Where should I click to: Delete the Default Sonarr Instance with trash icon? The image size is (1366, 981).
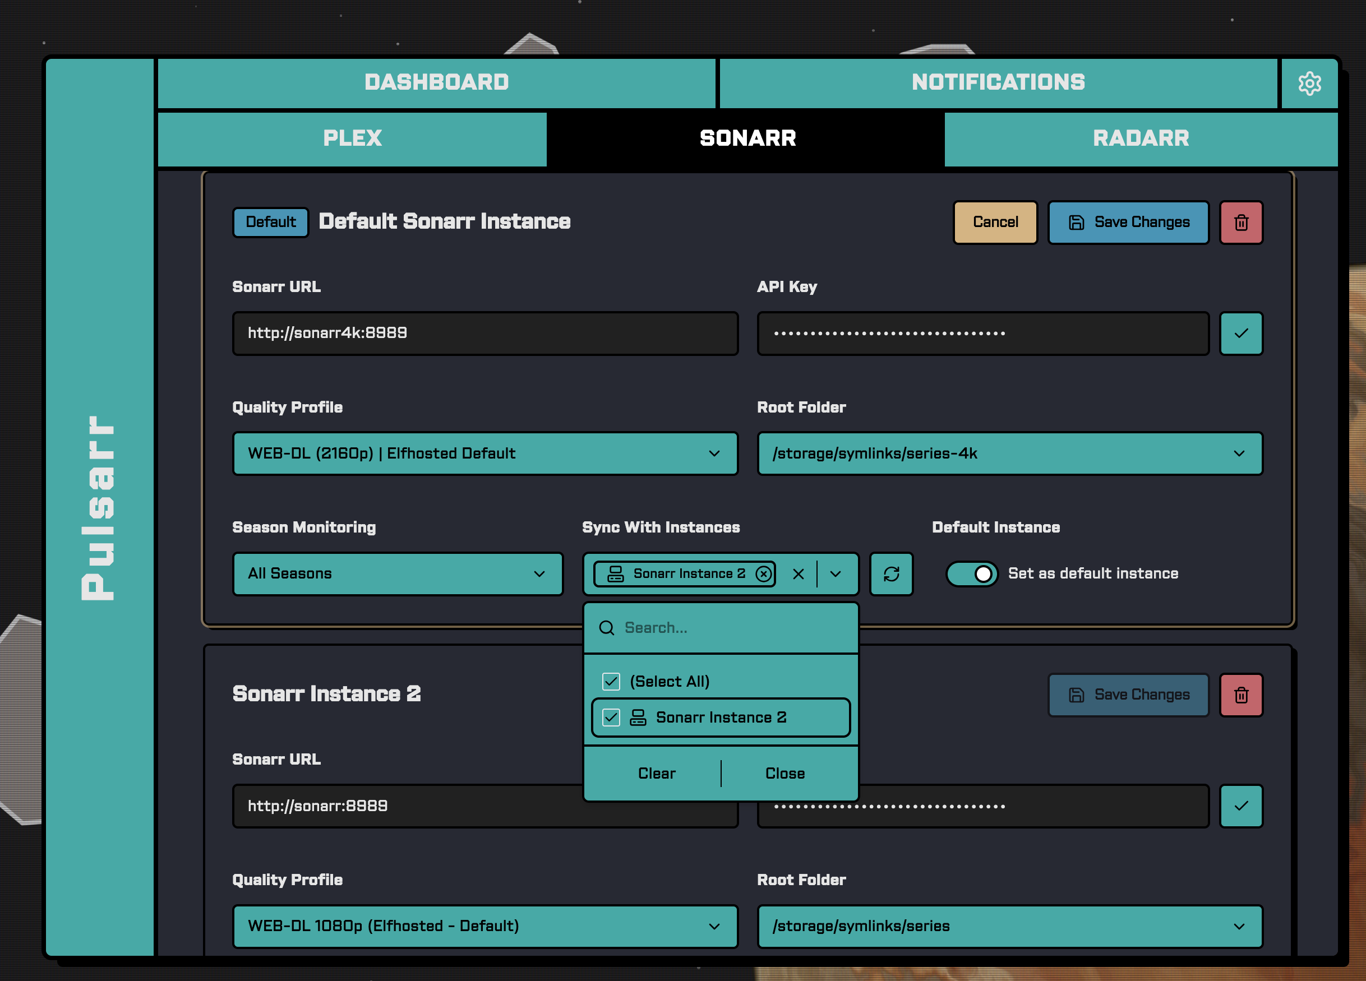[x=1241, y=222]
